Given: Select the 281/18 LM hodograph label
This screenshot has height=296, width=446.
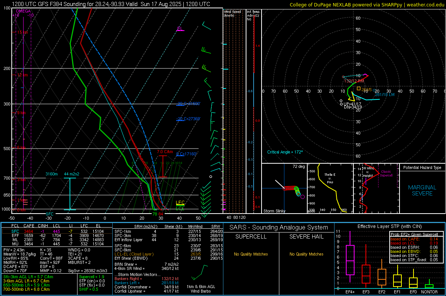Looking at the screenshot, I should click(x=384, y=95).
